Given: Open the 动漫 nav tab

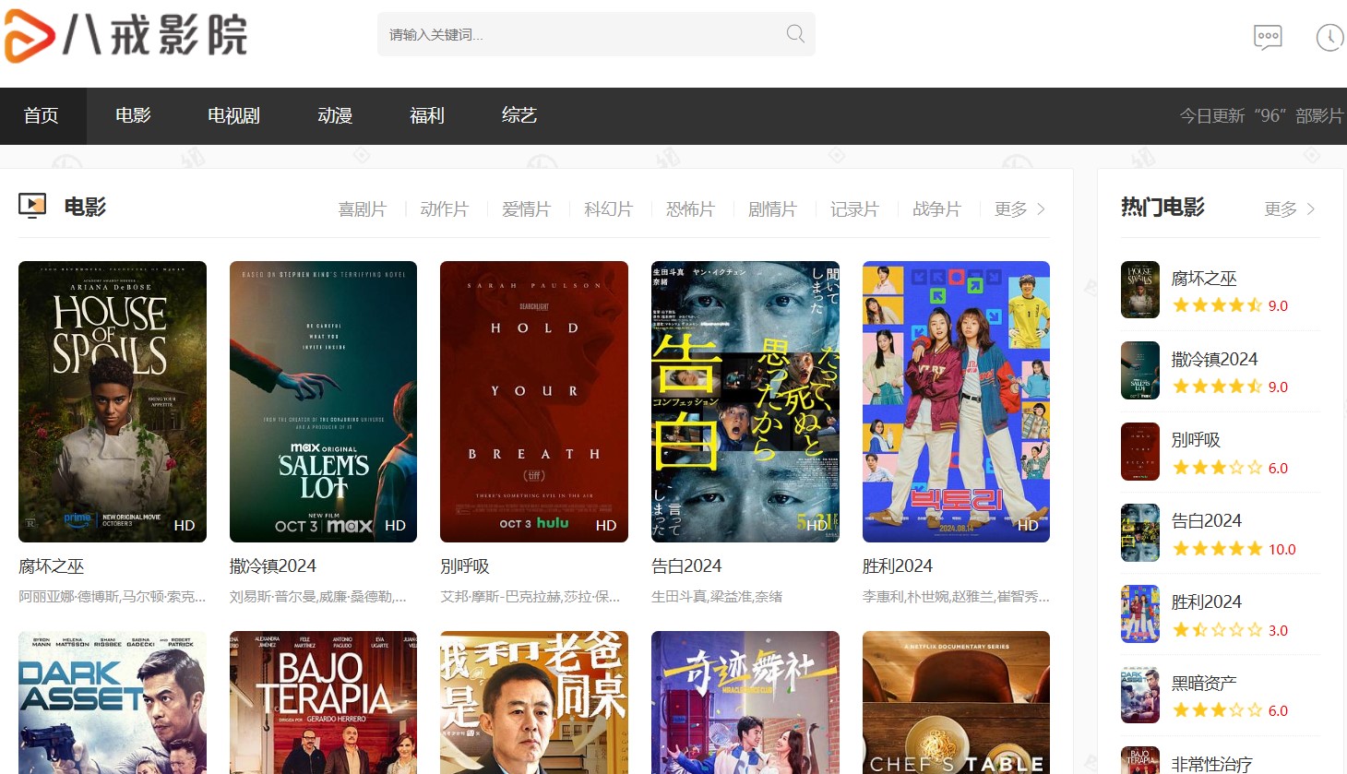Looking at the screenshot, I should tap(335, 116).
